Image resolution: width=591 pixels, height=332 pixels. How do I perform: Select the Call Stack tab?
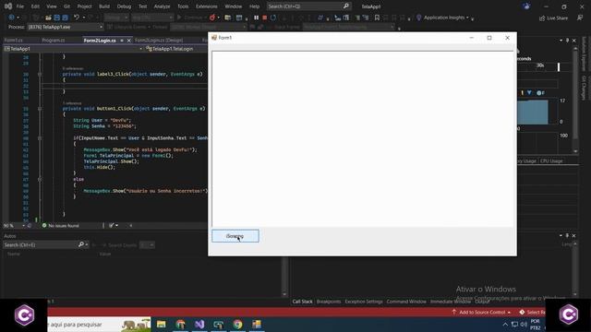point(302,302)
